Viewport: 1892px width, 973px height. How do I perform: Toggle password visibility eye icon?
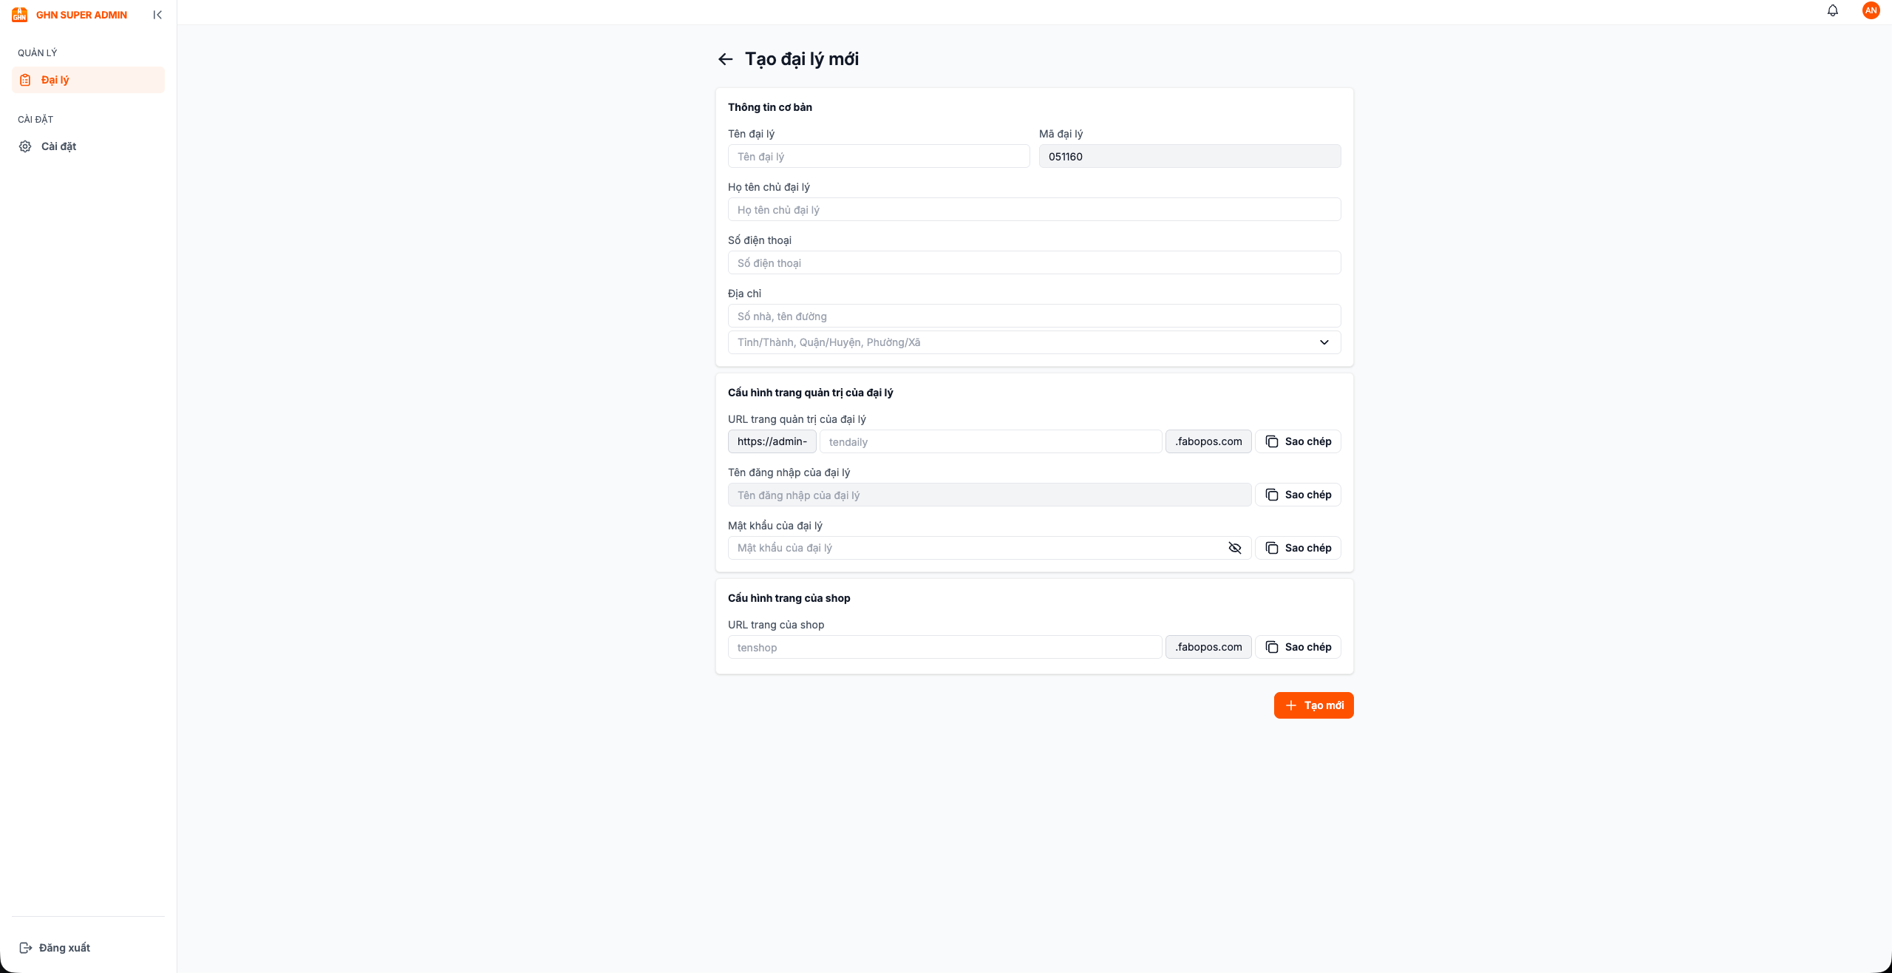1235,548
